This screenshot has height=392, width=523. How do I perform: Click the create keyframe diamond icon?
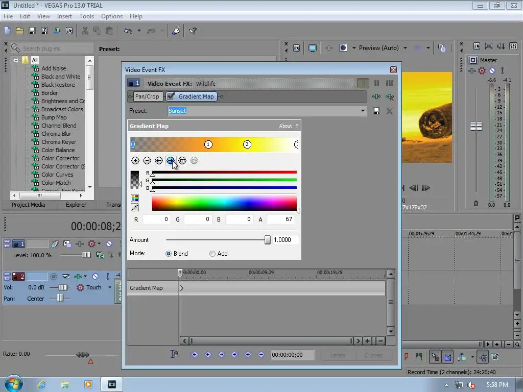coord(248,355)
